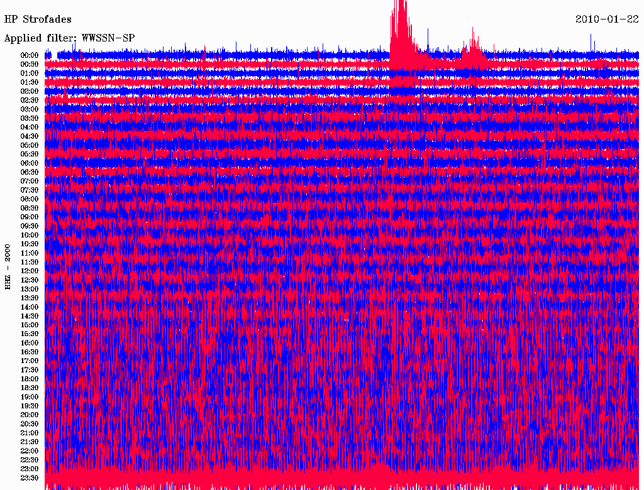This screenshot has width=644, height=490.
Task: Select the 01:00 time label
Action: [30, 73]
